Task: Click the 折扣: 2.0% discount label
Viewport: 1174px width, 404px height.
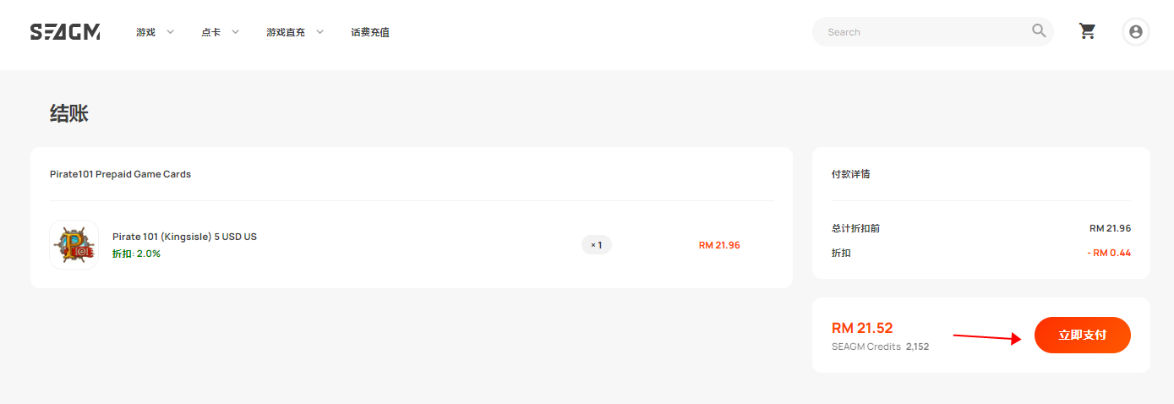Action: [x=136, y=254]
